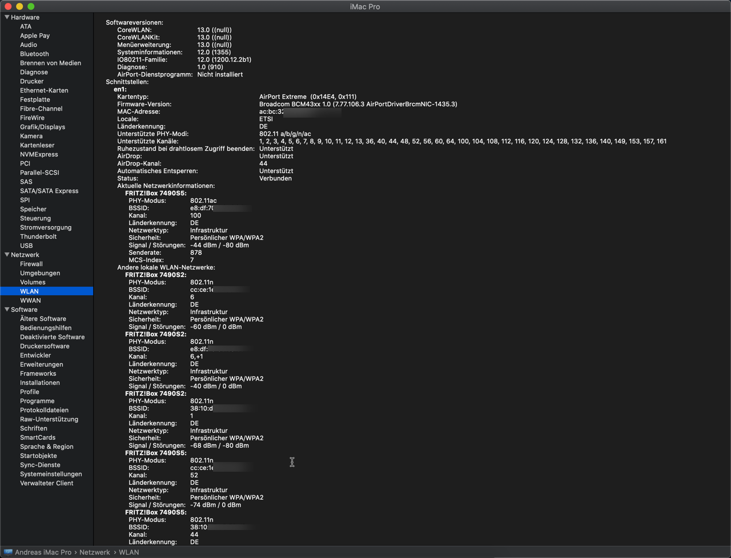Image resolution: width=731 pixels, height=558 pixels.
Task: Open SAS in the sidebar
Action: click(26, 182)
